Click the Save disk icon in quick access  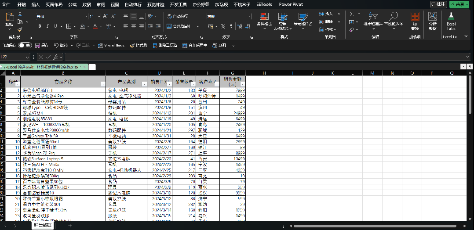(x=38, y=46)
